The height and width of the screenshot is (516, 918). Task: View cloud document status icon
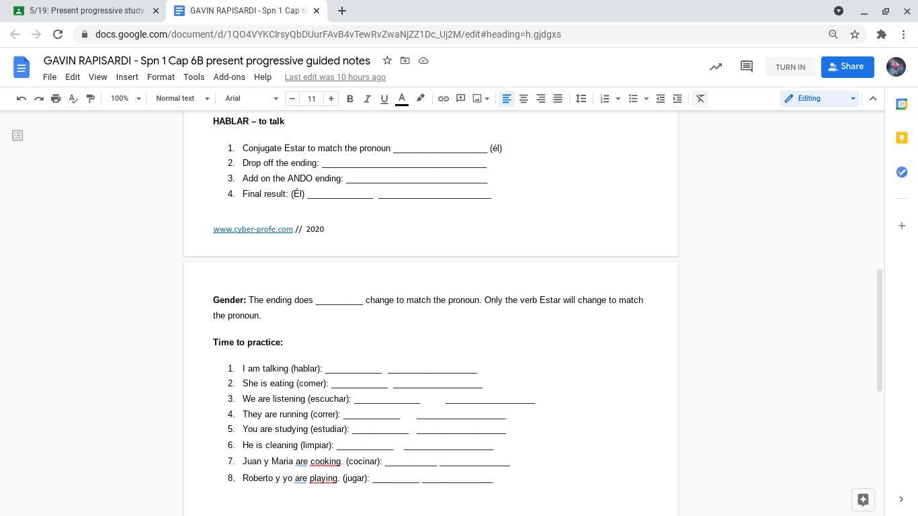pos(423,60)
